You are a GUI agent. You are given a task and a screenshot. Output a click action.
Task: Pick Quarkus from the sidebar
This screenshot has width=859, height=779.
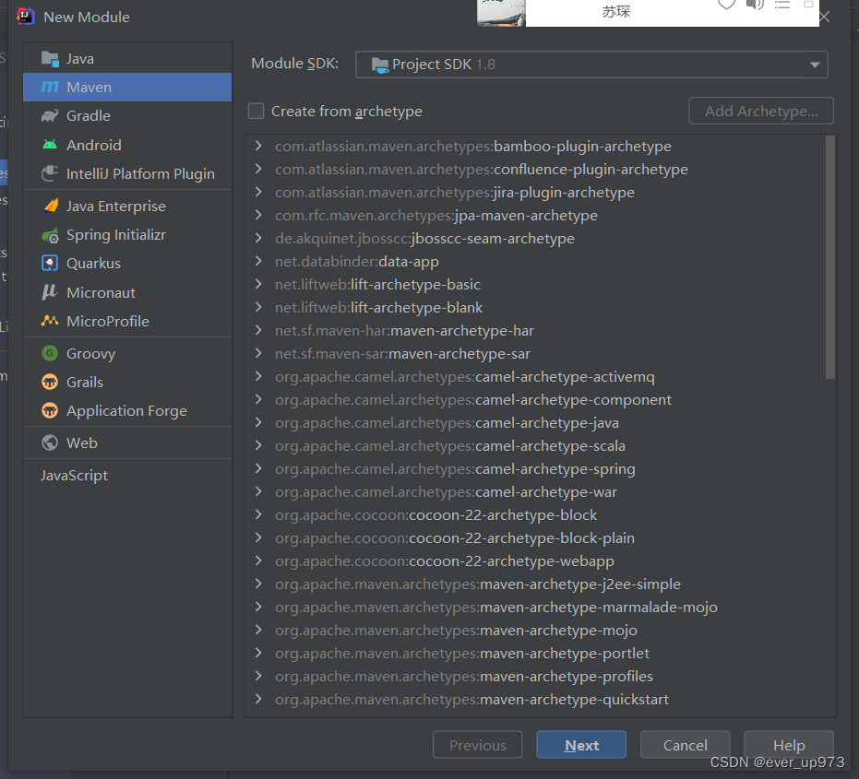tap(127, 264)
